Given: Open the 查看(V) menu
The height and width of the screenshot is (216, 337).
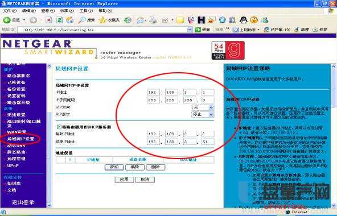Looking at the screenshot, I should coord(48,11).
